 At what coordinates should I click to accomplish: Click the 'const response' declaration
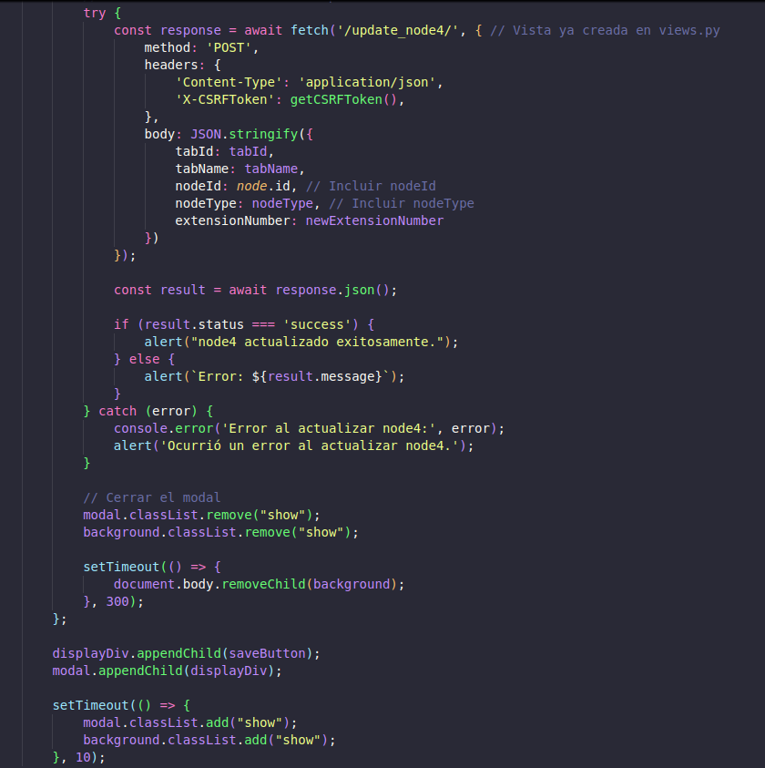[x=167, y=30]
